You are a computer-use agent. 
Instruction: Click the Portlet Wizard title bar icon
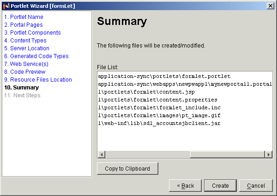click(x=6, y=6)
